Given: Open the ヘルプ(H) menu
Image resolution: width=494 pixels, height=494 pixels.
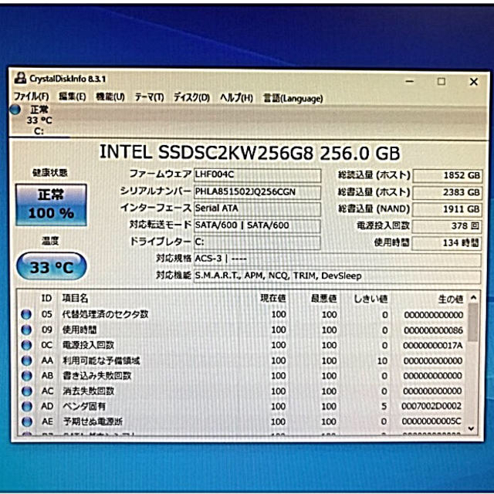Looking at the screenshot, I should [236, 98].
